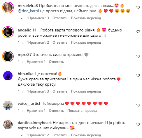
Task: Reply to dantina.inmyheart's comment
Action: (x=60, y=135)
